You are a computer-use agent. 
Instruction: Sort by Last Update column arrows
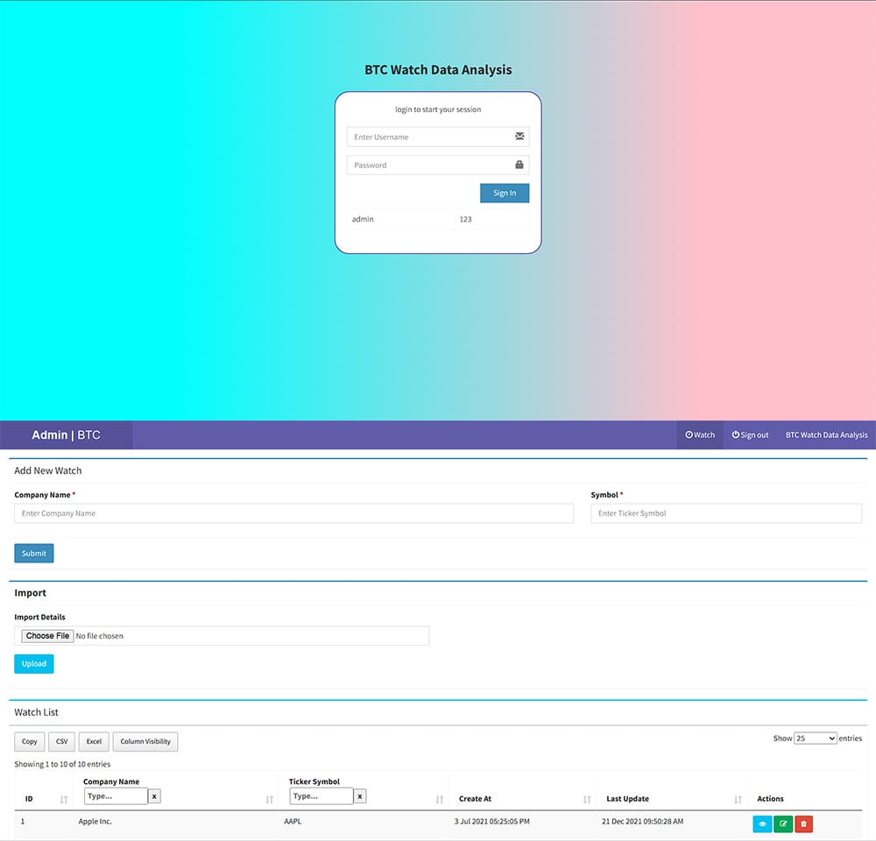tap(738, 799)
